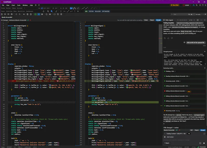The height and width of the screenshot is (148, 207).
Task: Expand the Find bar replace chevron
Action: (172, 14)
